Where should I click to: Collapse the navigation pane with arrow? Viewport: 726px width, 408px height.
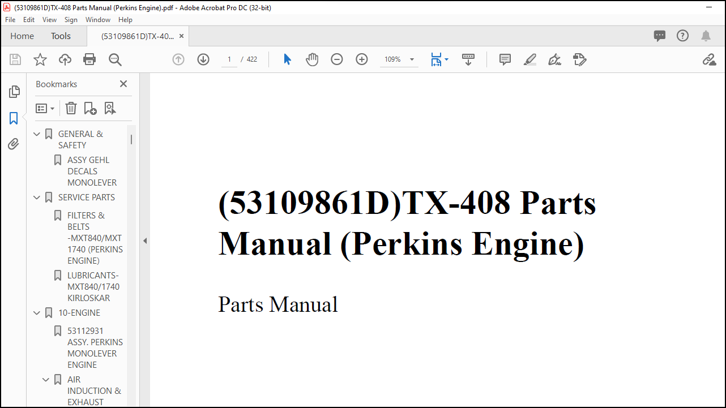click(145, 240)
